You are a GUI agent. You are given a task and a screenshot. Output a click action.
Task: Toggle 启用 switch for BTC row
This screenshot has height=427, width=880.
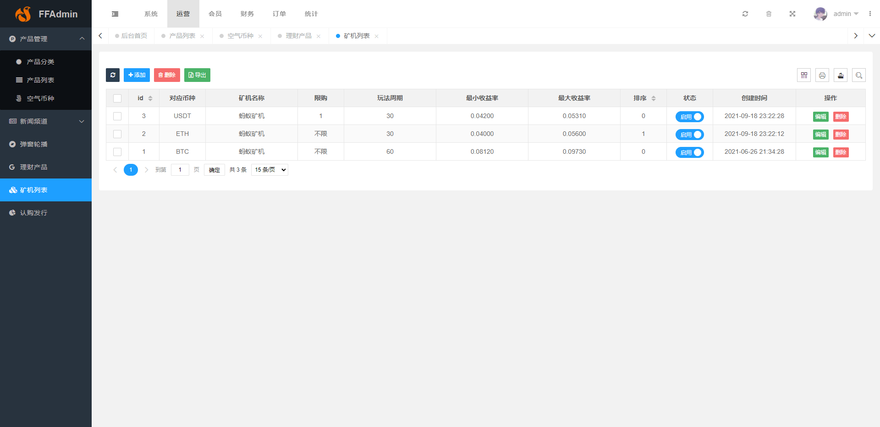pyautogui.click(x=689, y=152)
